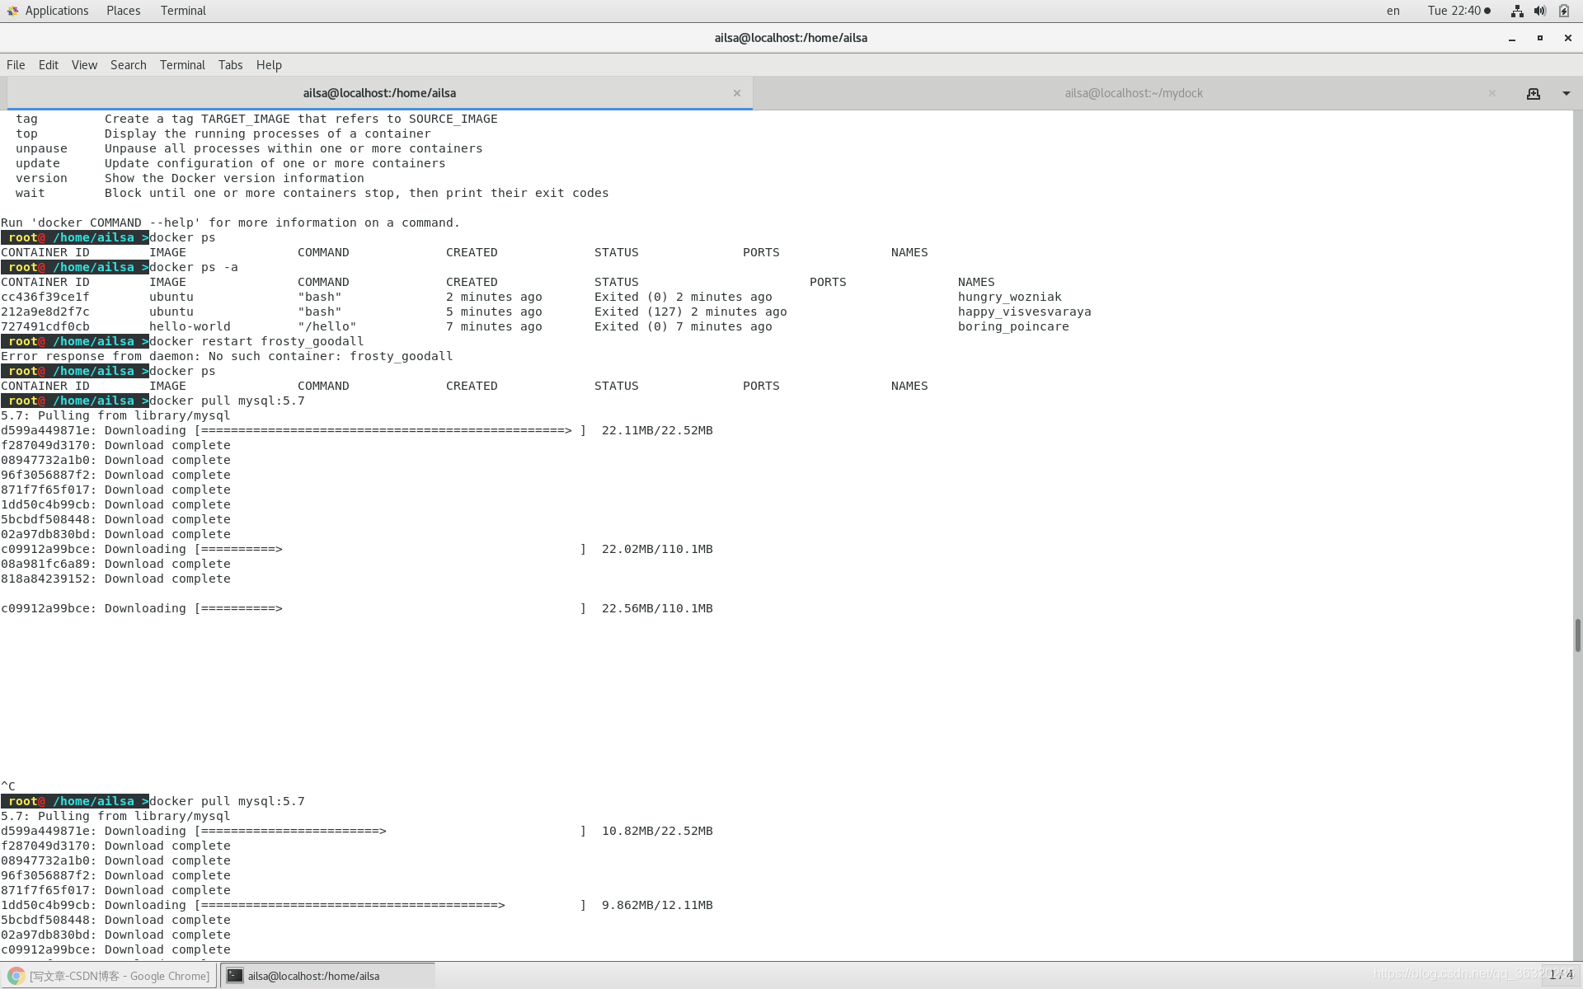
Task: Open the Tabs menu
Action: (x=230, y=65)
